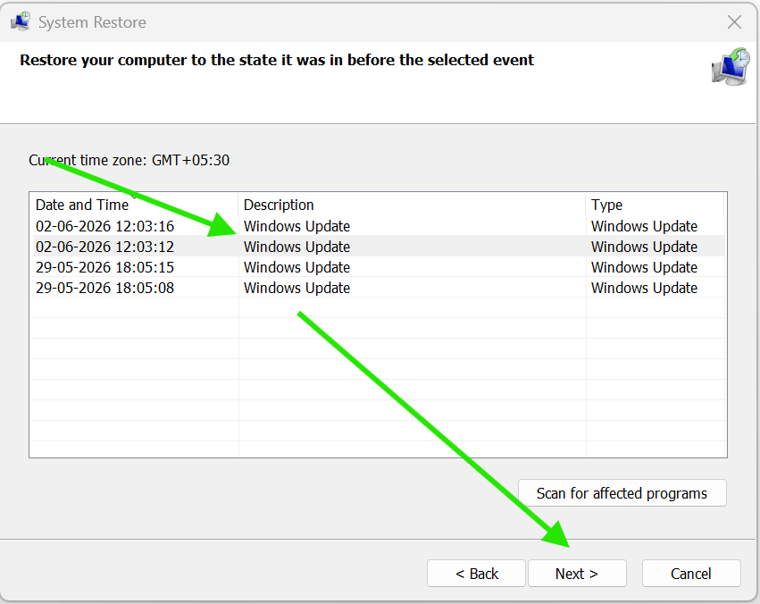
Task: Click the Current time zone label
Action: pos(129,160)
